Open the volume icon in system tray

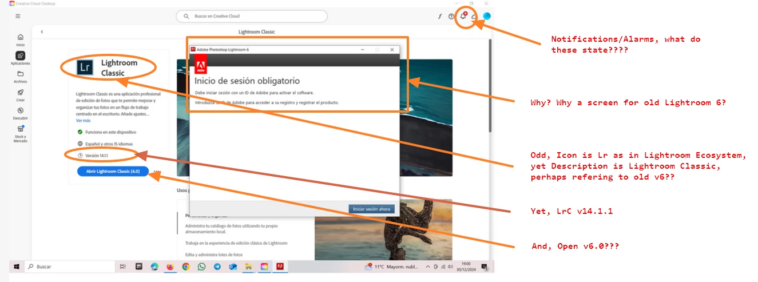450,267
